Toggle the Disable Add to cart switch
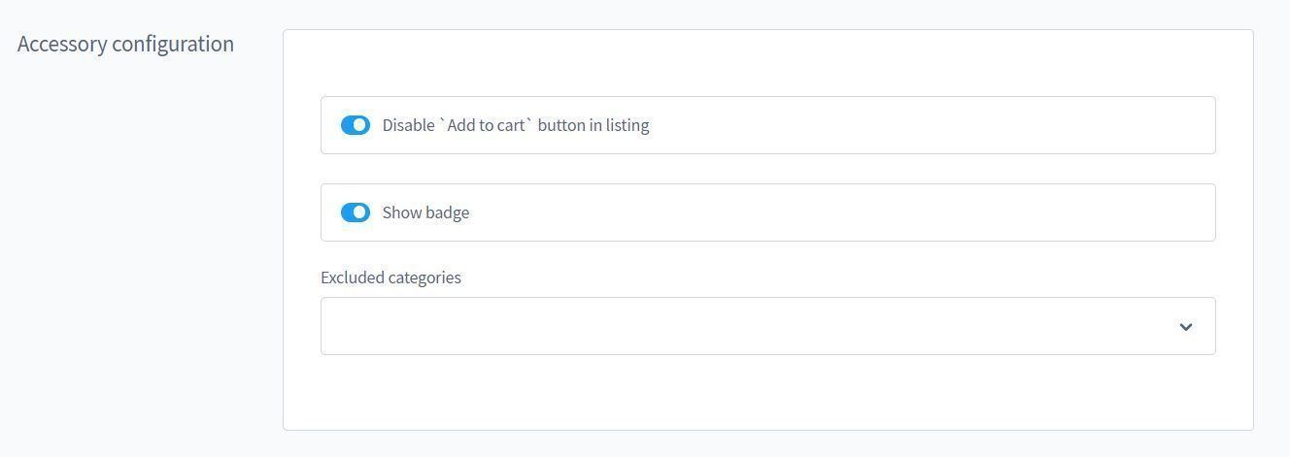 355,125
